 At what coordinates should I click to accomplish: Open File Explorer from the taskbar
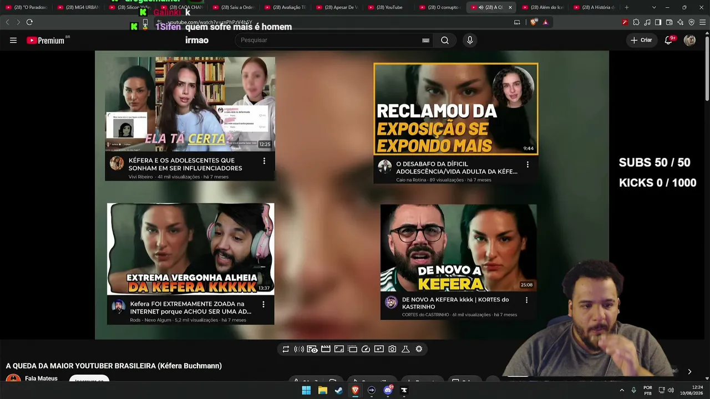(x=323, y=390)
